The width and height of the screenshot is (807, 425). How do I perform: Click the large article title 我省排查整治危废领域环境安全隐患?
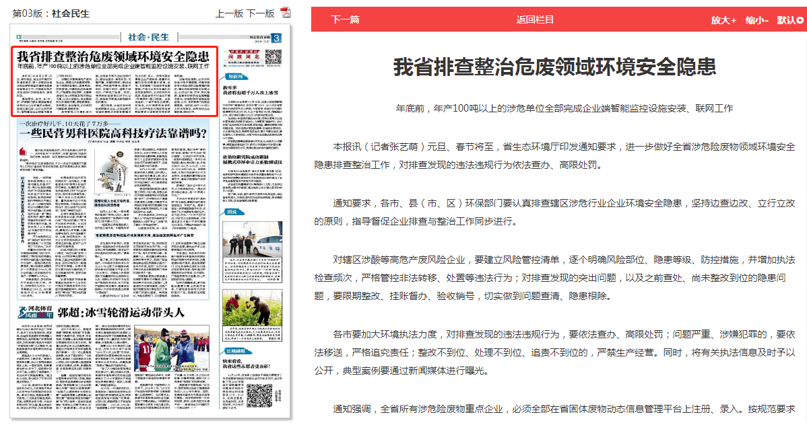click(x=555, y=67)
